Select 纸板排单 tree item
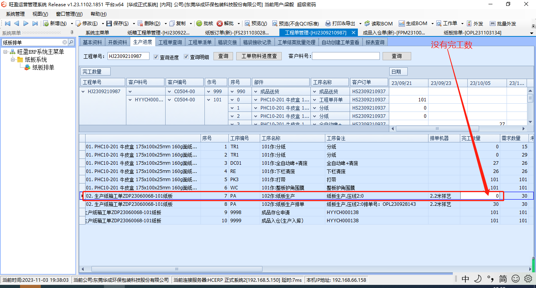Image resolution: width=536 pixels, height=288 pixels. (x=43, y=67)
